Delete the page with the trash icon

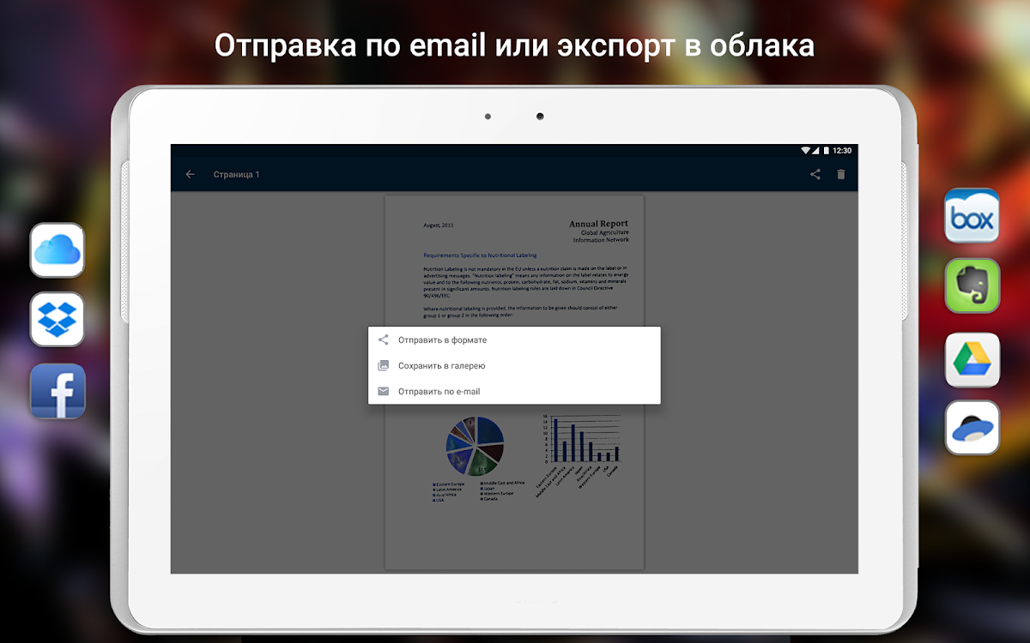click(x=840, y=175)
